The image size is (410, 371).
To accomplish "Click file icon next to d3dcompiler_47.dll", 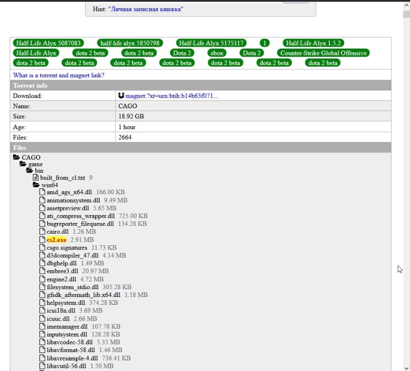I will (x=42, y=255).
